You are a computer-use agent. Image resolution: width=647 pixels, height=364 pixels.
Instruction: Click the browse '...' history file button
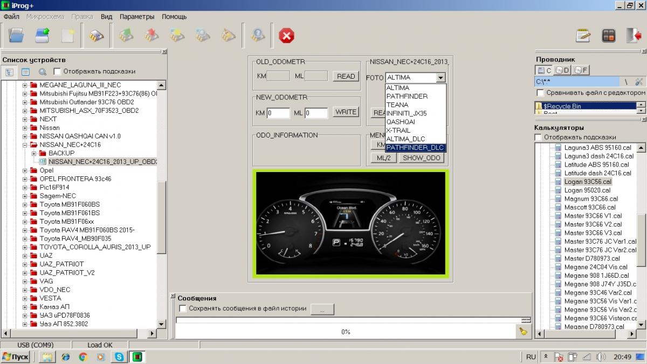(x=322, y=310)
